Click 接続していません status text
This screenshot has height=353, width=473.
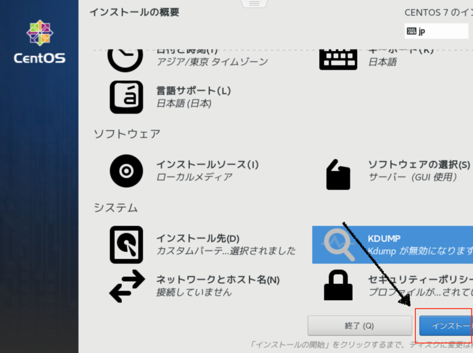[x=194, y=292]
